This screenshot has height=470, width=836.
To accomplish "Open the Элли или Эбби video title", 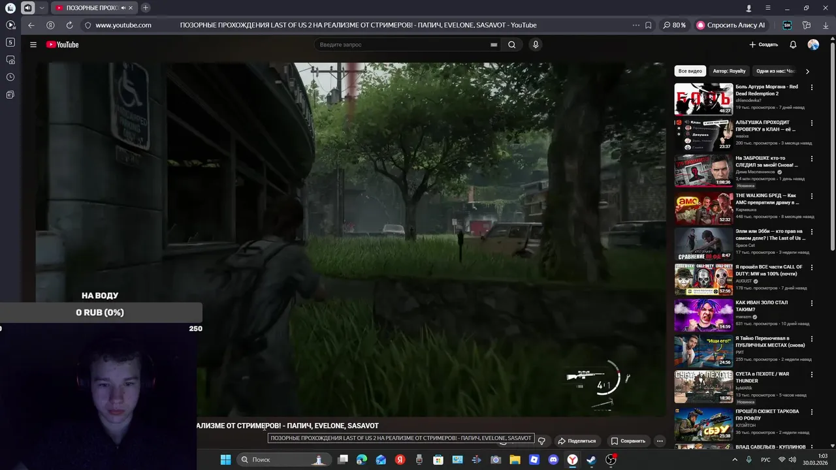I will pos(770,235).
